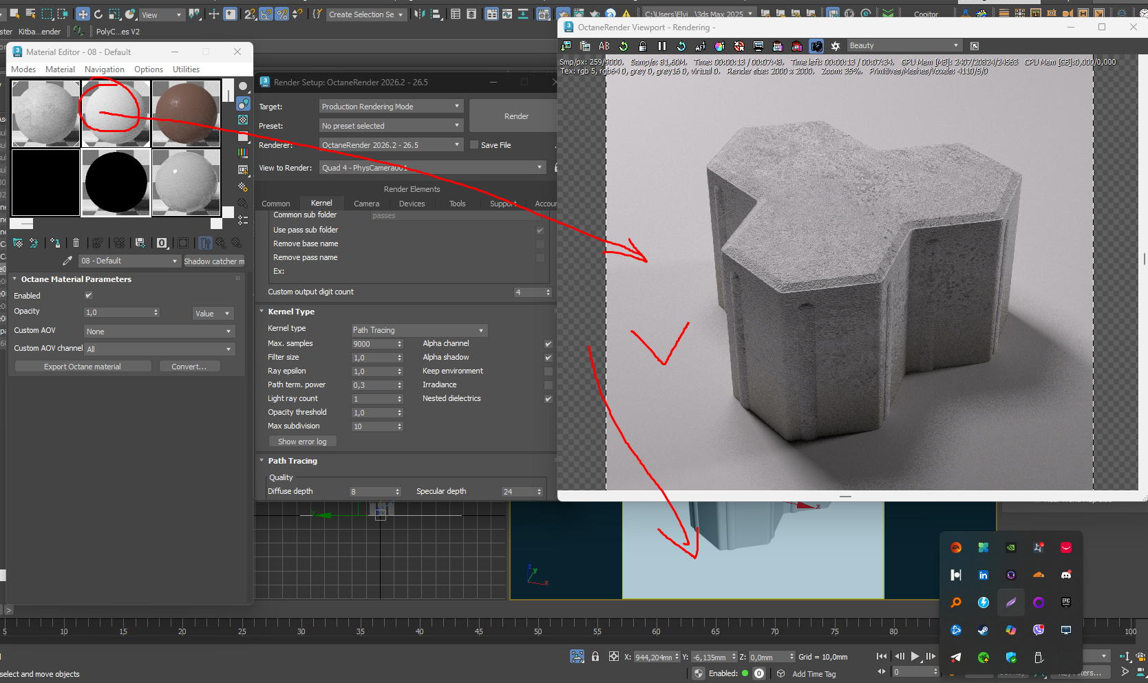Open the View to Render dropdown

(433, 168)
